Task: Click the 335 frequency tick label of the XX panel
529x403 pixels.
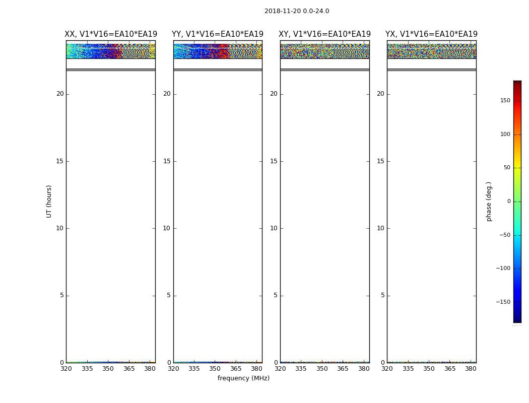Action: point(87,369)
